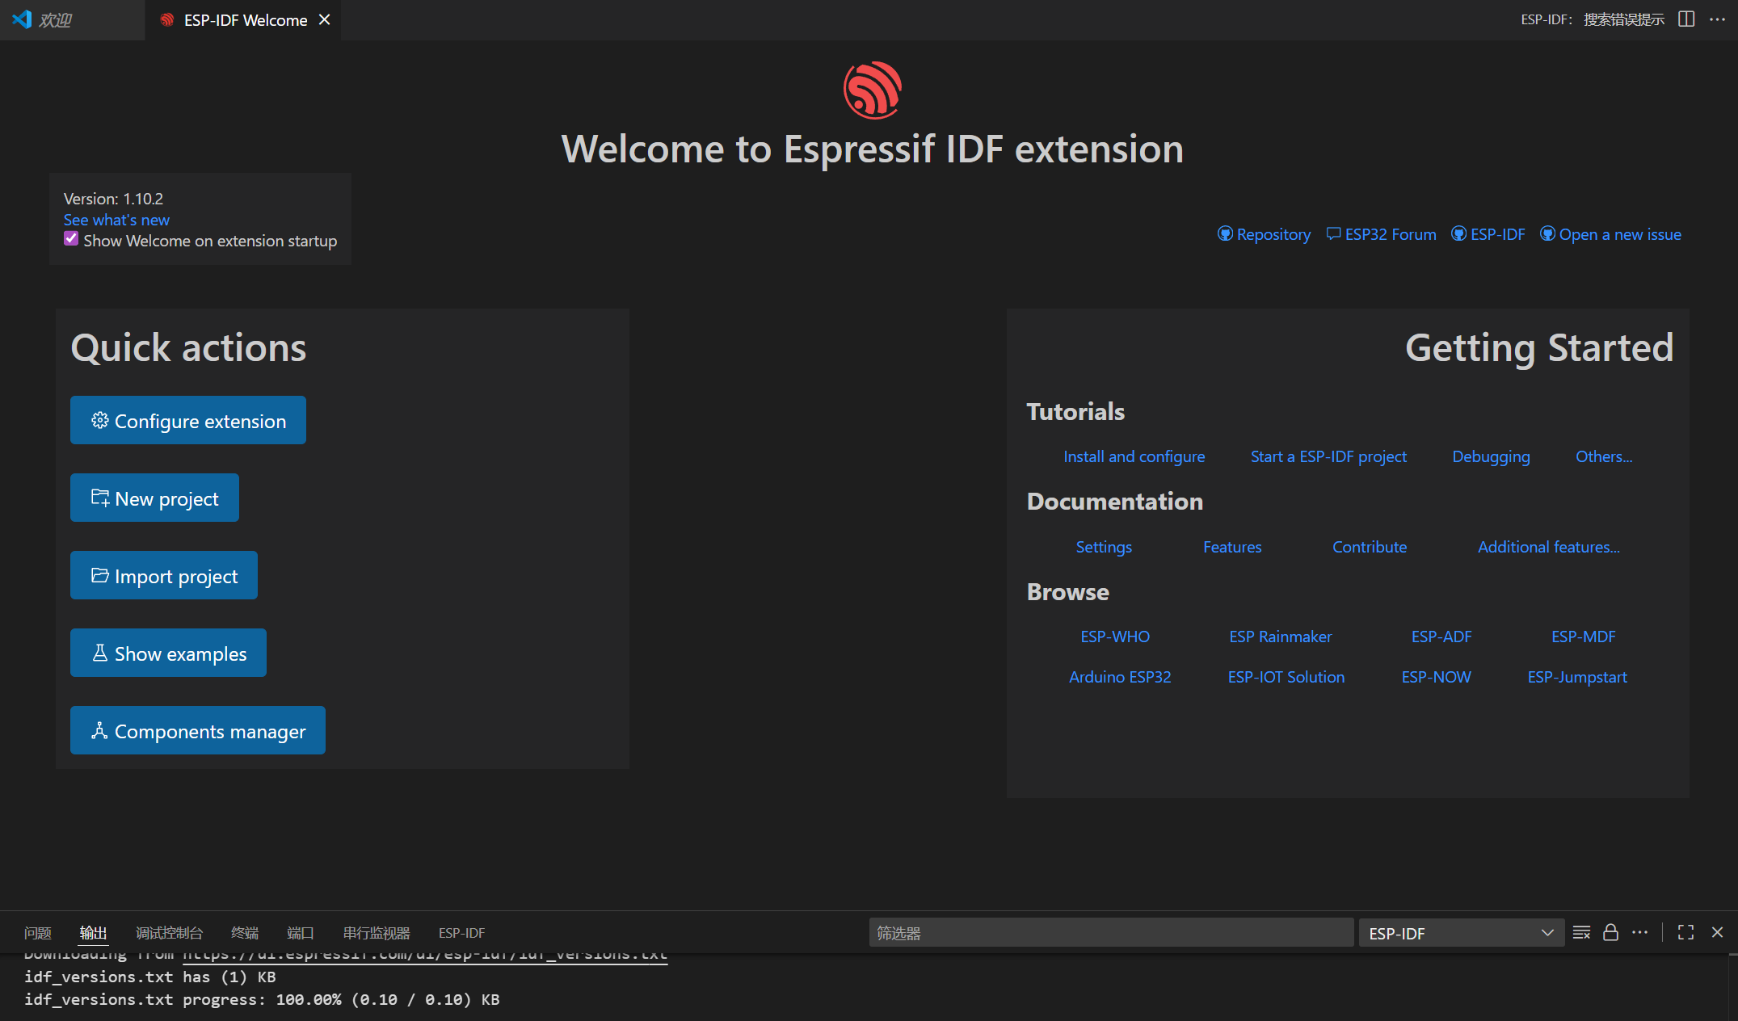Image resolution: width=1738 pixels, height=1021 pixels.
Task: Click the Additional features... link
Action: pos(1549,547)
